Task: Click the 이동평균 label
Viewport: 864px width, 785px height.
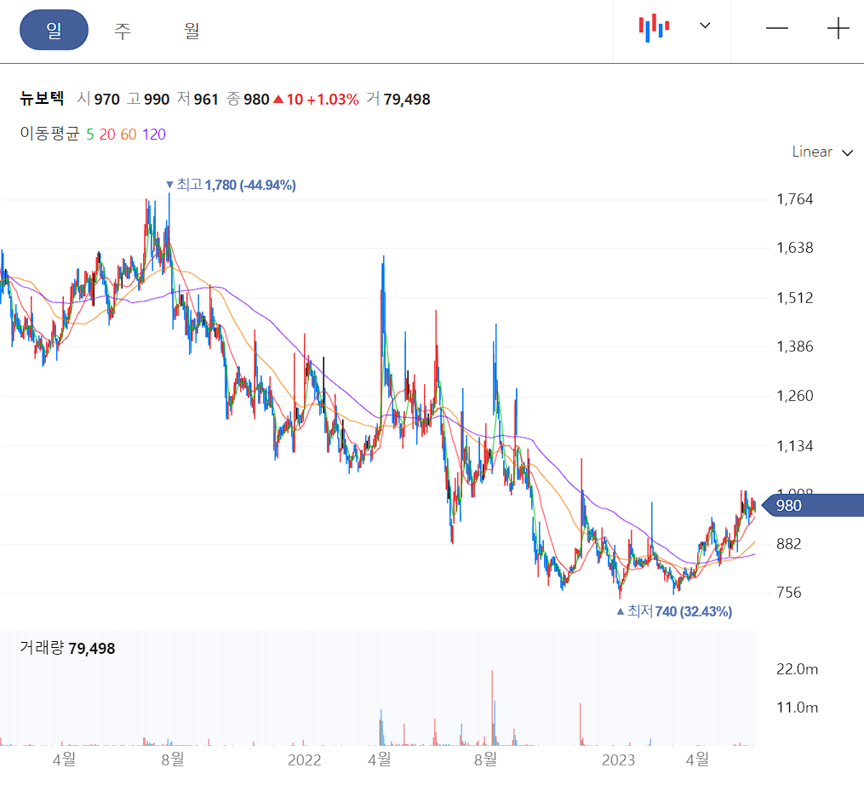Action: pos(49,134)
